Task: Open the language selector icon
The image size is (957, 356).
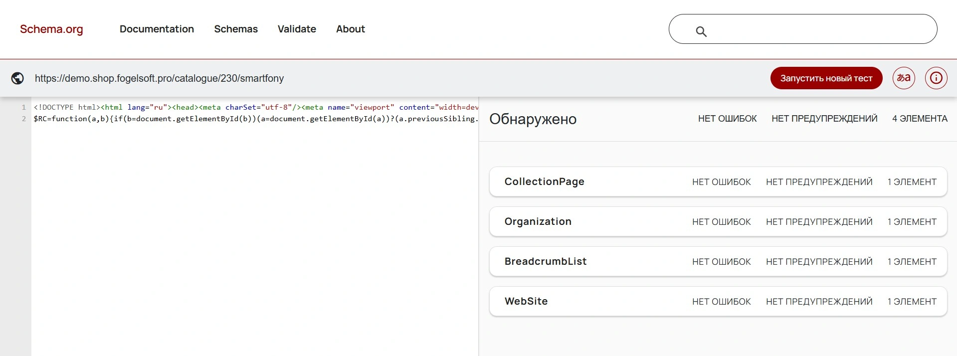Action: click(903, 78)
